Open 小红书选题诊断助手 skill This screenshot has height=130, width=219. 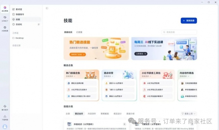click(157, 96)
